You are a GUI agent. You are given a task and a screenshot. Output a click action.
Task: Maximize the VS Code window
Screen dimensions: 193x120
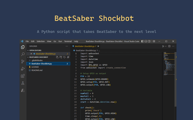pos(166,41)
